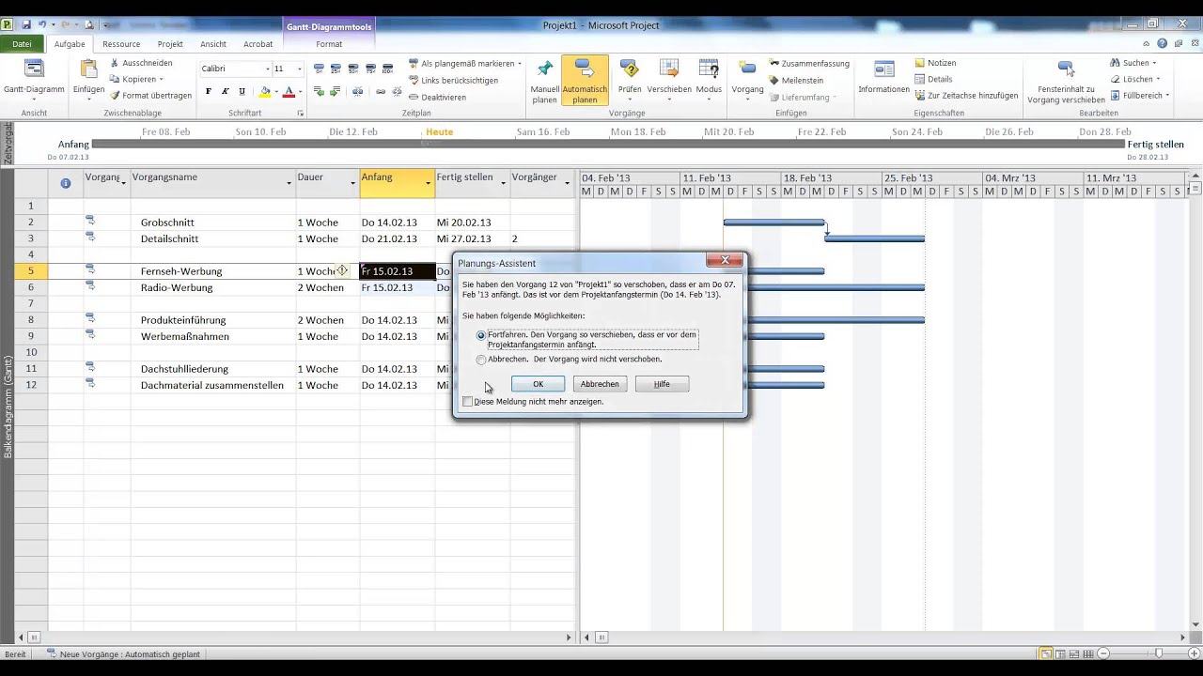Select Grobschnitt task name cell
The width and height of the screenshot is (1203, 676).
pyautogui.click(x=213, y=223)
